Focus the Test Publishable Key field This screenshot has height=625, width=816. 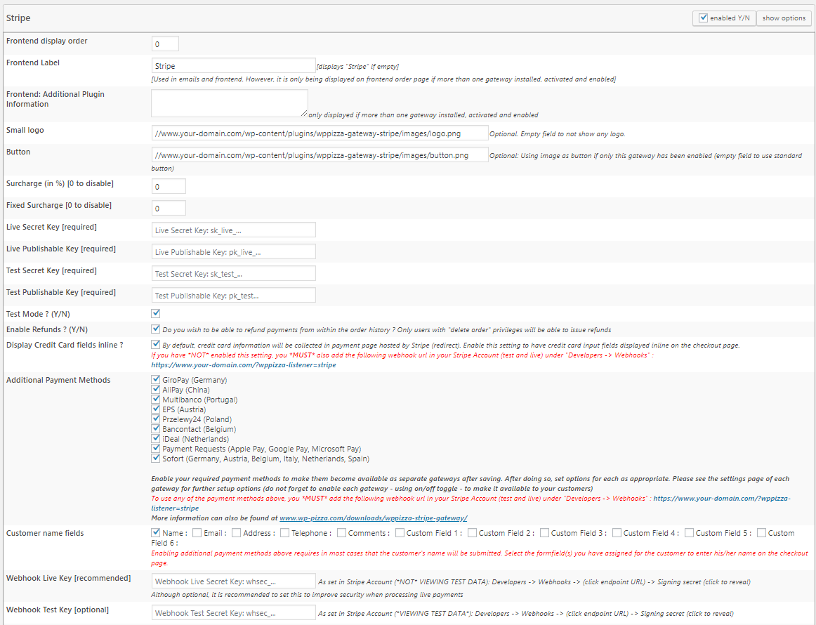[233, 296]
